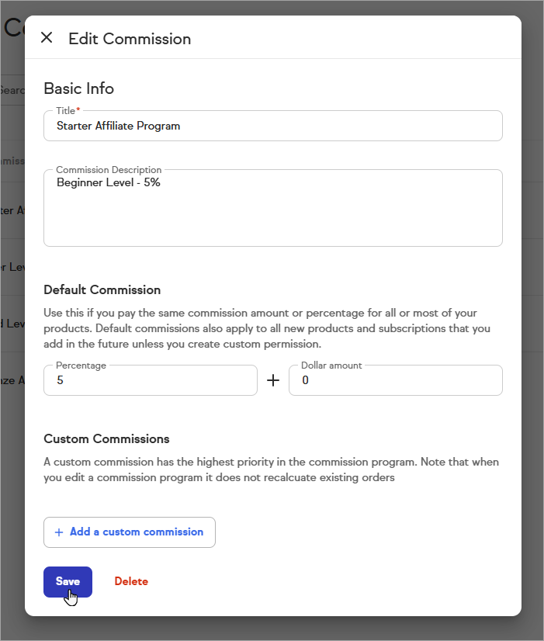Viewport: 544px width, 641px height.
Task: Click the Custom Commissions priority note text
Action: pyautogui.click(x=272, y=469)
